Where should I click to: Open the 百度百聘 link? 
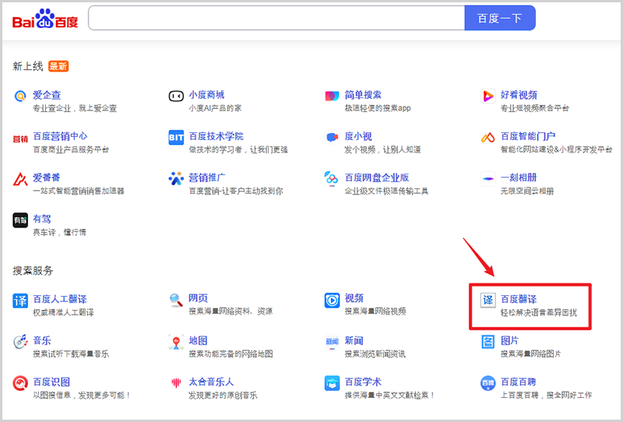coord(518,382)
